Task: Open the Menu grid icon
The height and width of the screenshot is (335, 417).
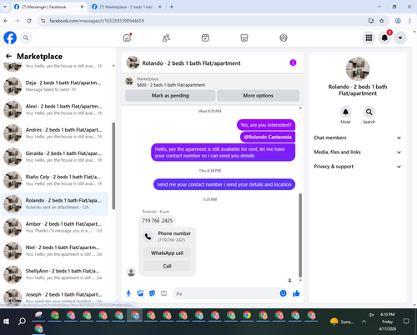Action: tap(369, 37)
